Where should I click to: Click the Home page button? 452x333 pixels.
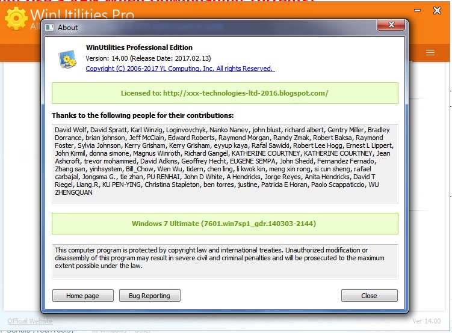point(82,296)
